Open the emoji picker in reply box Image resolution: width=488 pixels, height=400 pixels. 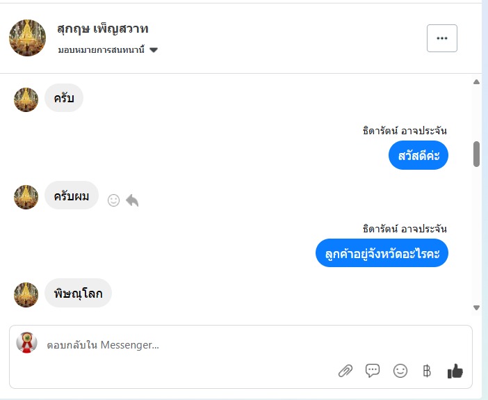click(400, 371)
